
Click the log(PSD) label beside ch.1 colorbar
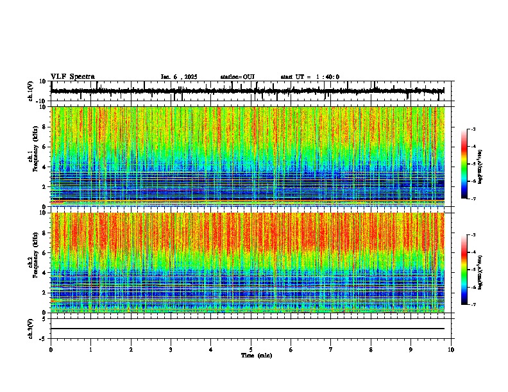click(x=480, y=167)
